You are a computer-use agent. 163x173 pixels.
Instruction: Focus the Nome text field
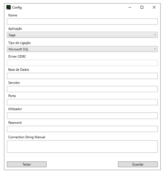82,21
